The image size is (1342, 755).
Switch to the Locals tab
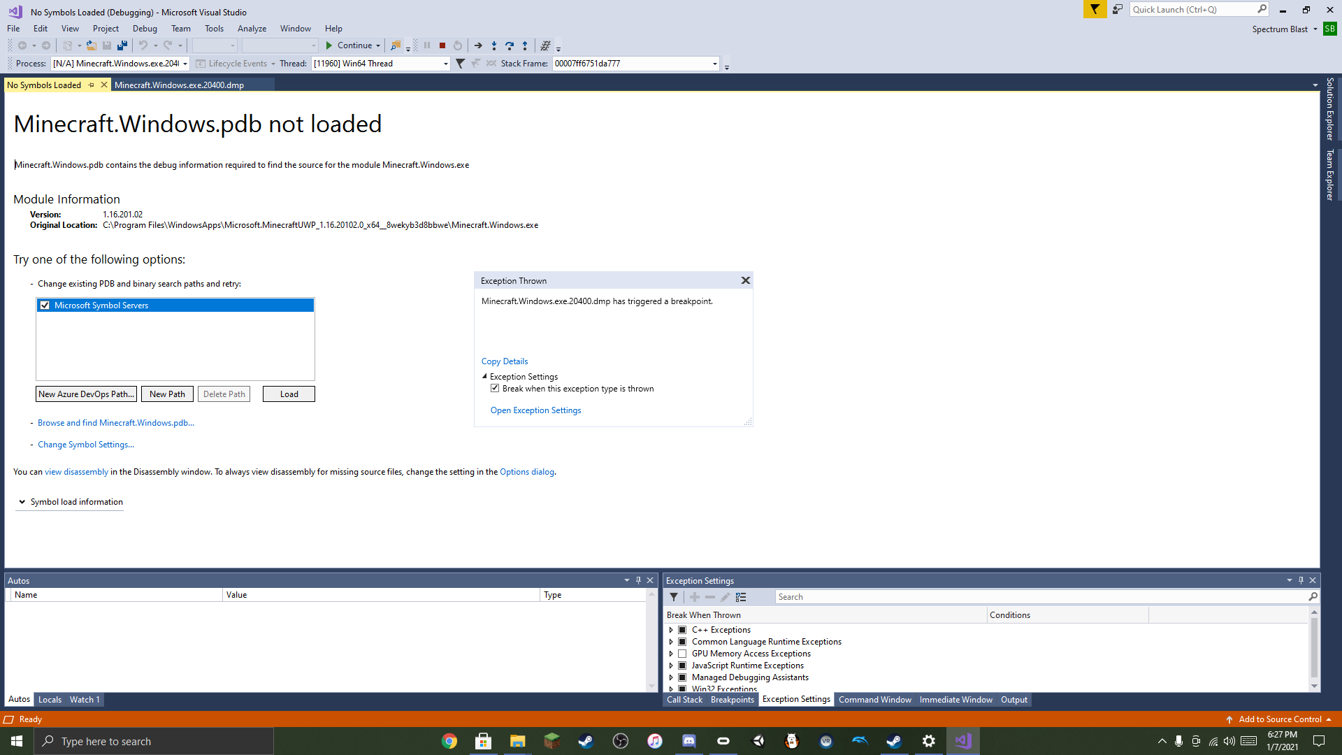(x=50, y=700)
